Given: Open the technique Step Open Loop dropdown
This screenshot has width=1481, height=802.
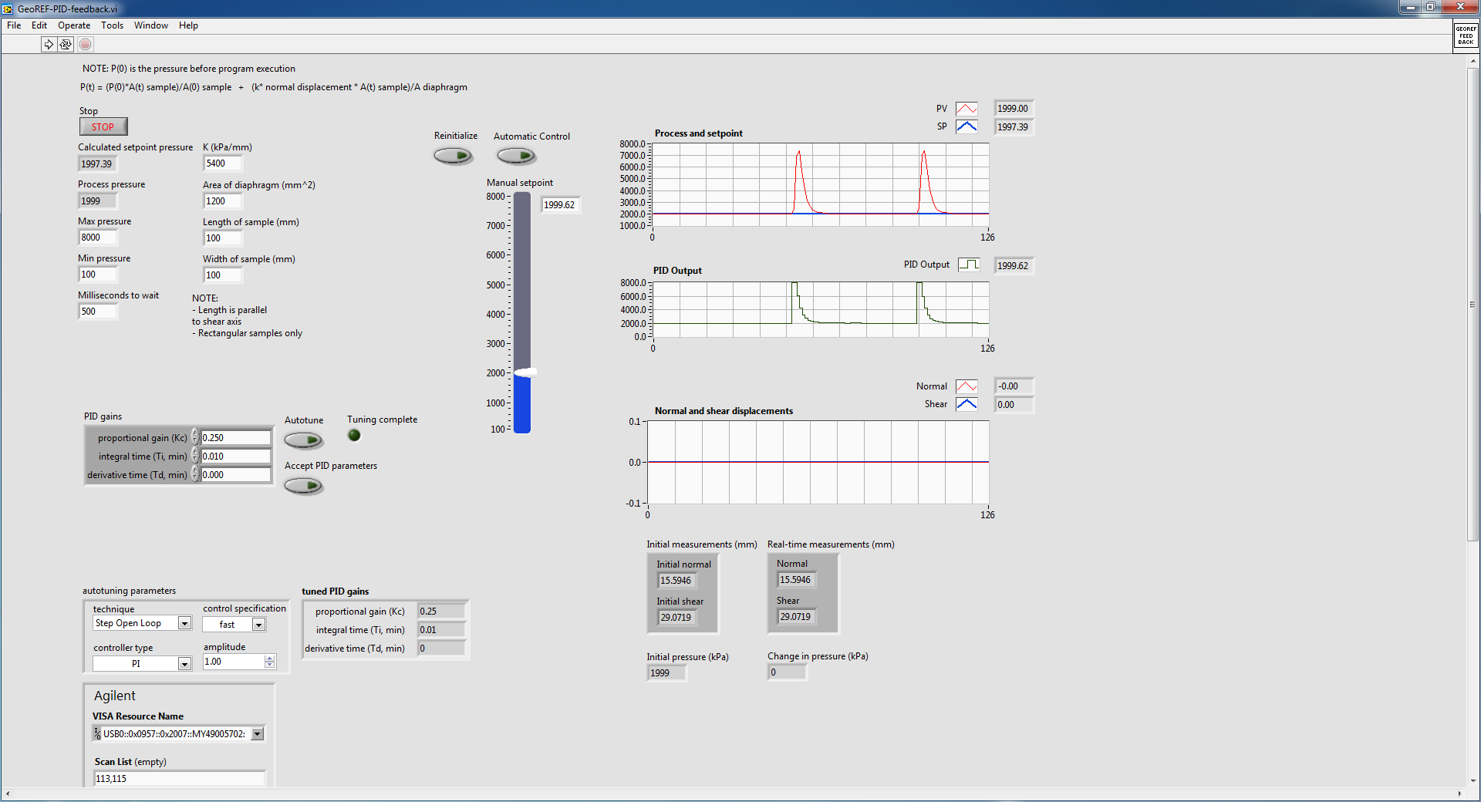Looking at the screenshot, I should point(184,623).
